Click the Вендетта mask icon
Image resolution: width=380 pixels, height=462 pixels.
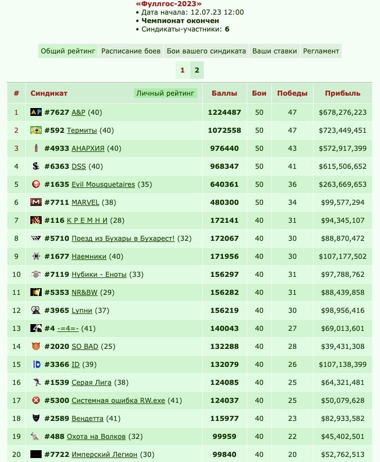(x=36, y=419)
